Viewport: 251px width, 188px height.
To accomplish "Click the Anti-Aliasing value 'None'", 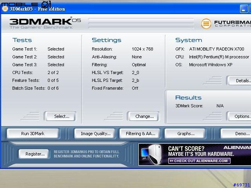I will [137, 57].
